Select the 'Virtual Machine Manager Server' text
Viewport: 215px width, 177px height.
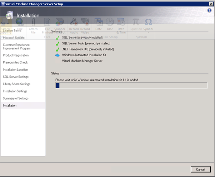[x=82, y=61]
